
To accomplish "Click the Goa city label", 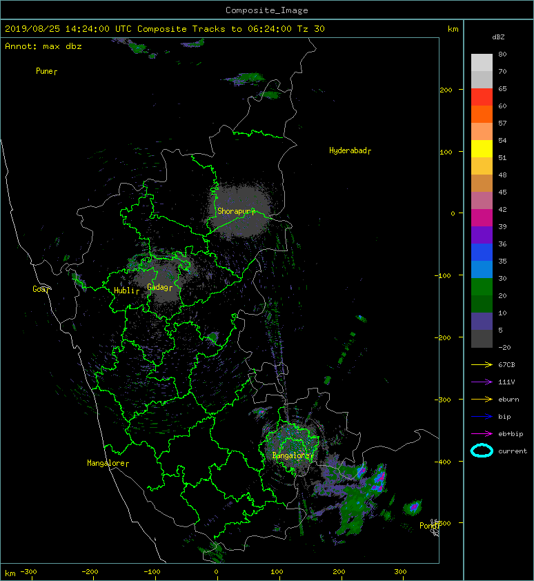I will pyautogui.click(x=41, y=289).
